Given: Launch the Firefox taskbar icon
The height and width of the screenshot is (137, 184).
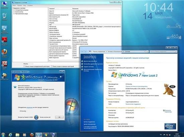Looking at the screenshot, I should 31,135.
